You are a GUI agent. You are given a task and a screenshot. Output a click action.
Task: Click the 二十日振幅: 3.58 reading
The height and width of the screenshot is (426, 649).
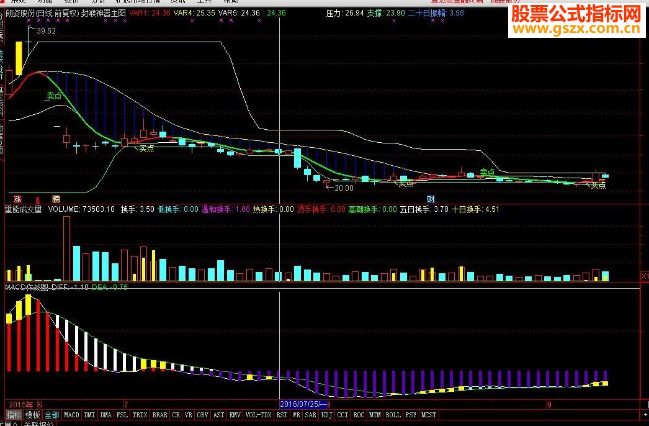coord(436,13)
